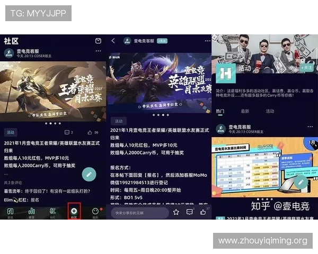Select 报名方式 line in middle post
The width and height of the screenshot is (318, 254).
(121, 168)
